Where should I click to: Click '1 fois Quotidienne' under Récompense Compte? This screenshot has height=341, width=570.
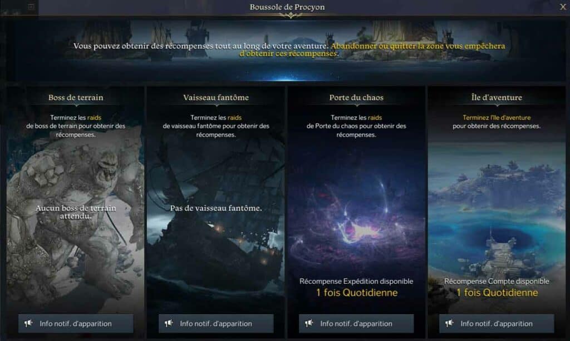point(497,293)
